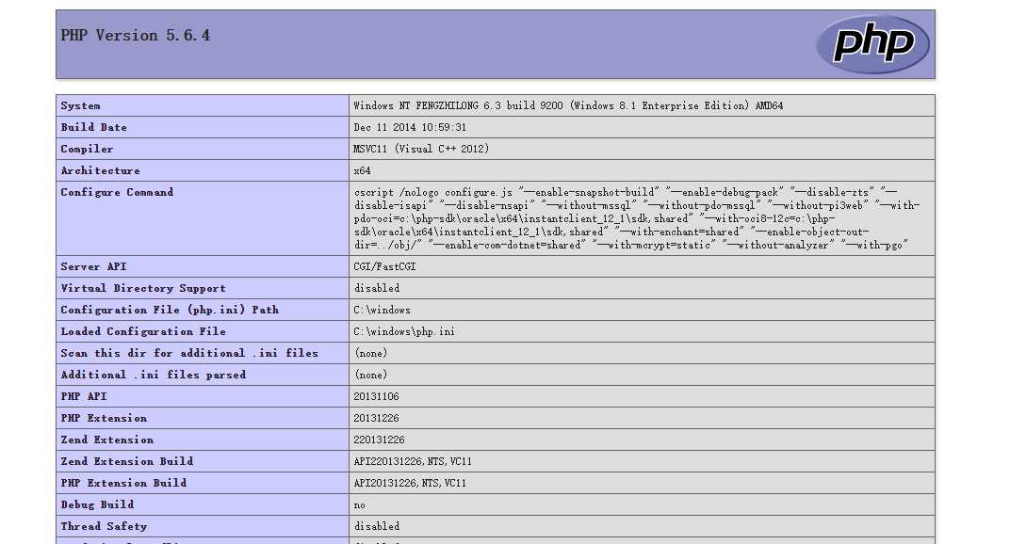Click the PHP Extension label

[x=104, y=418]
